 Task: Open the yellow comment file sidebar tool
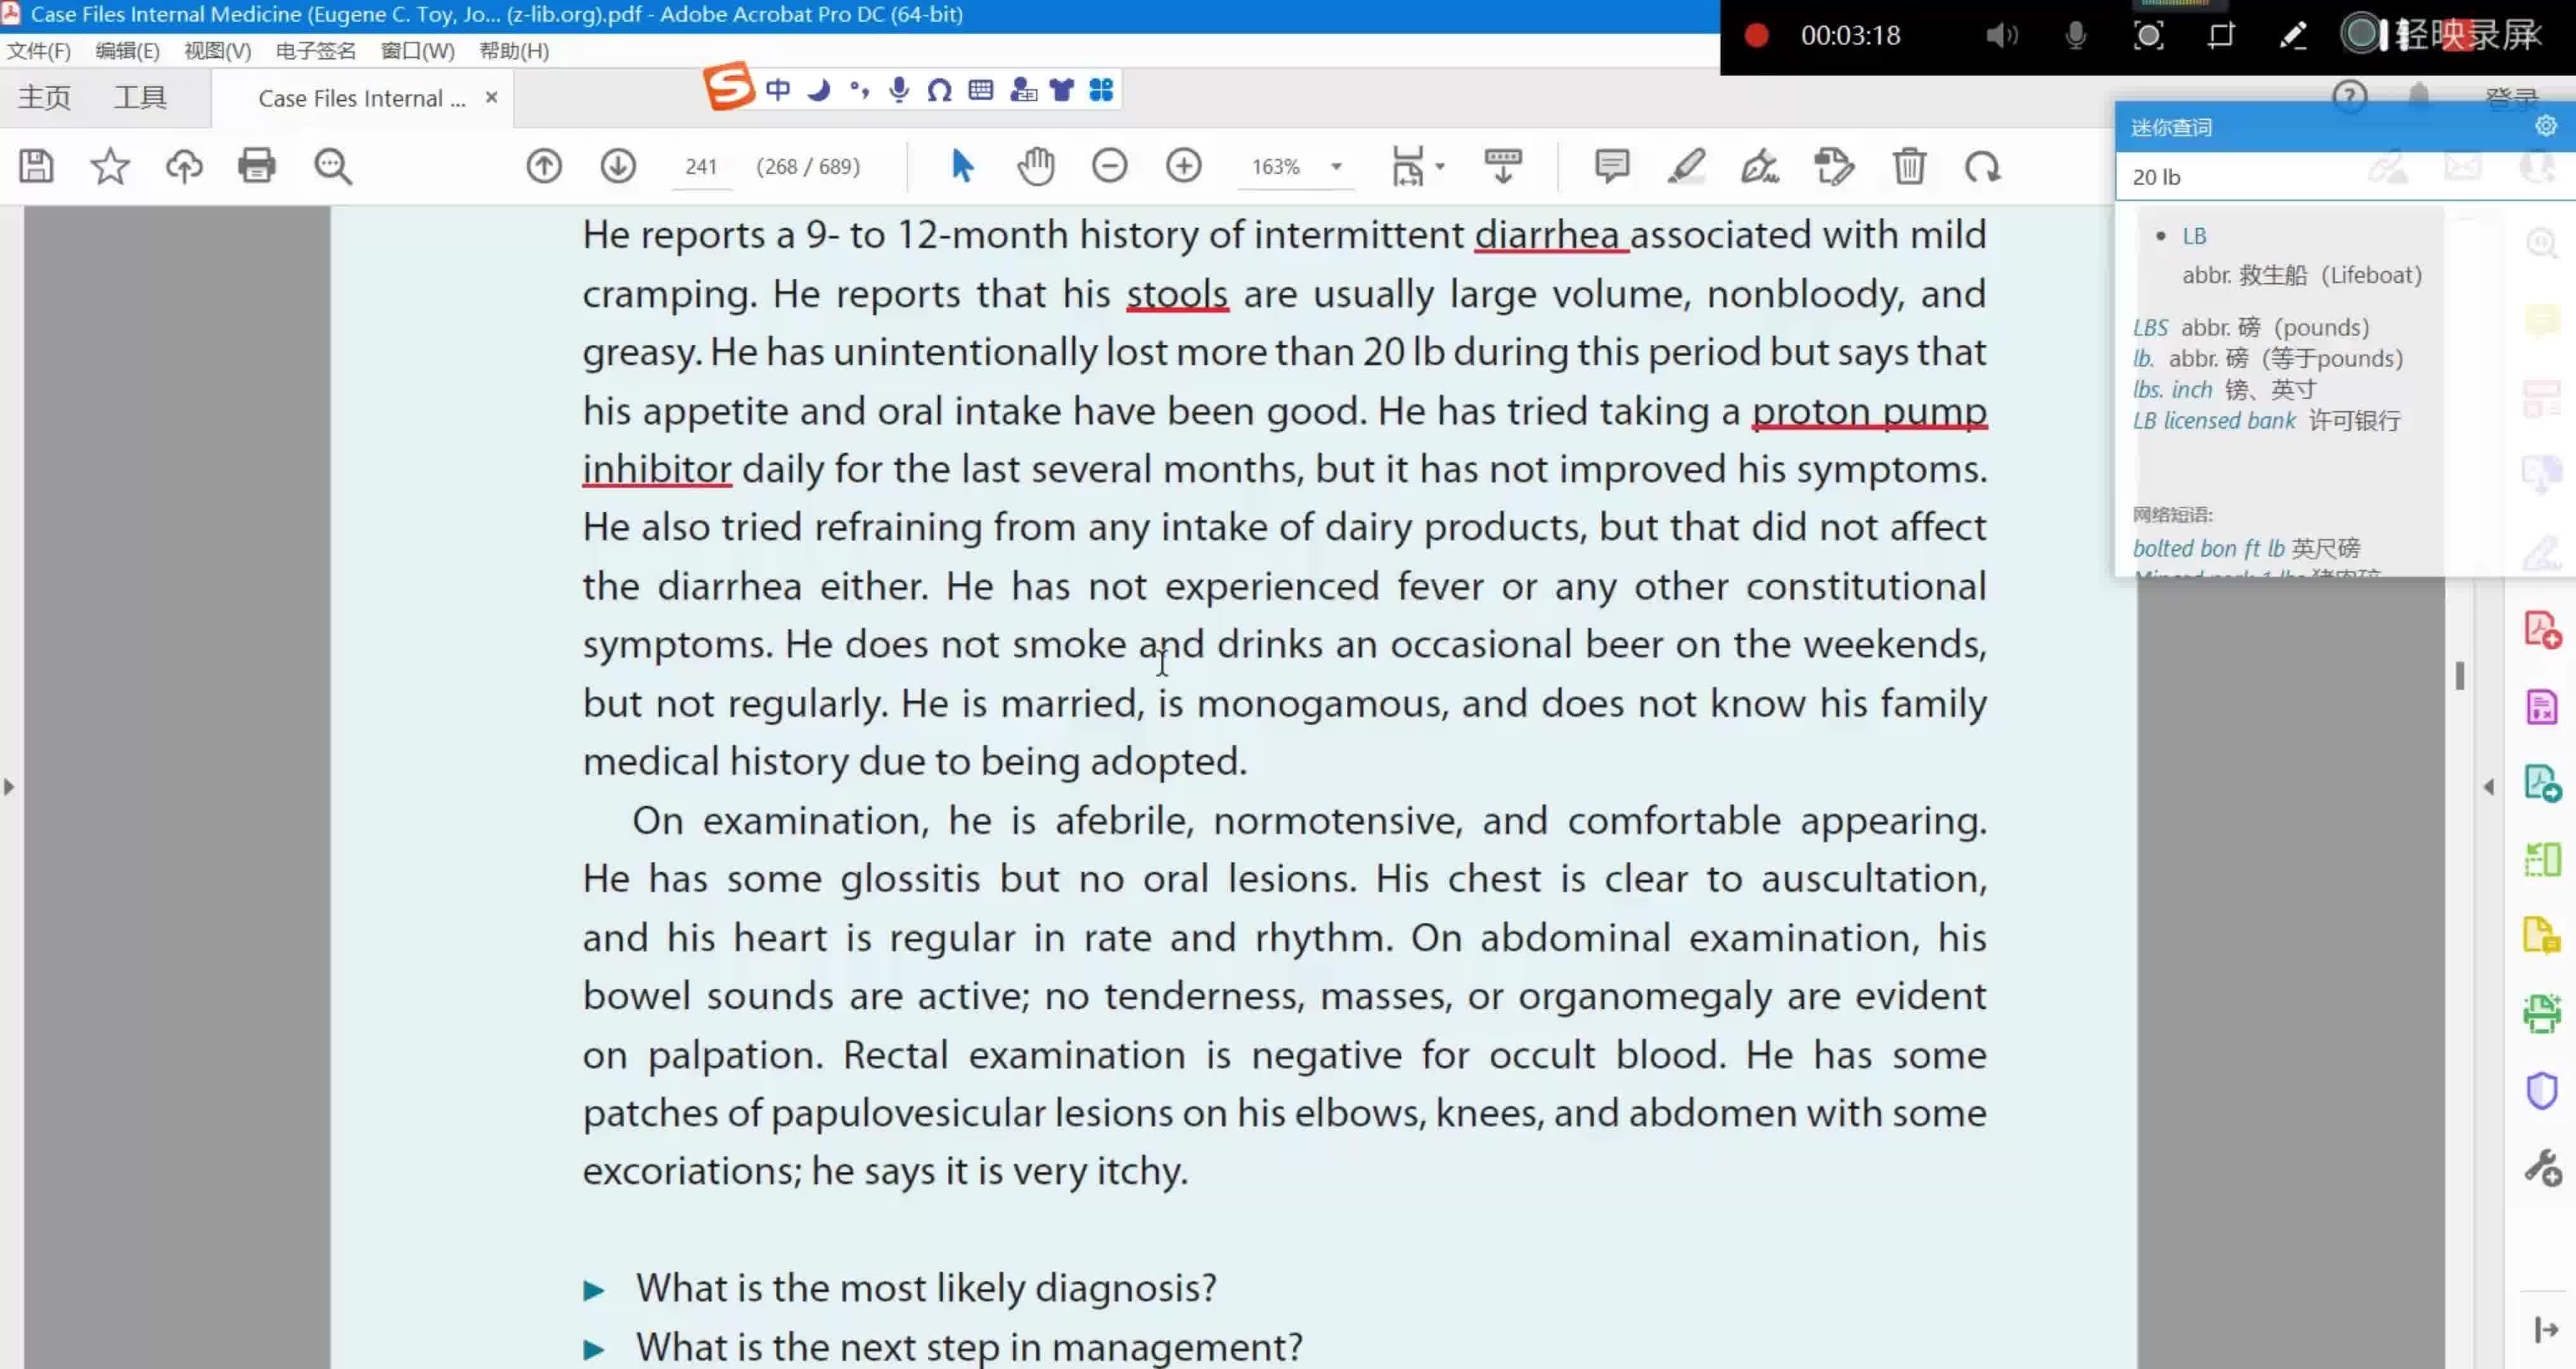pyautogui.click(x=2542, y=936)
